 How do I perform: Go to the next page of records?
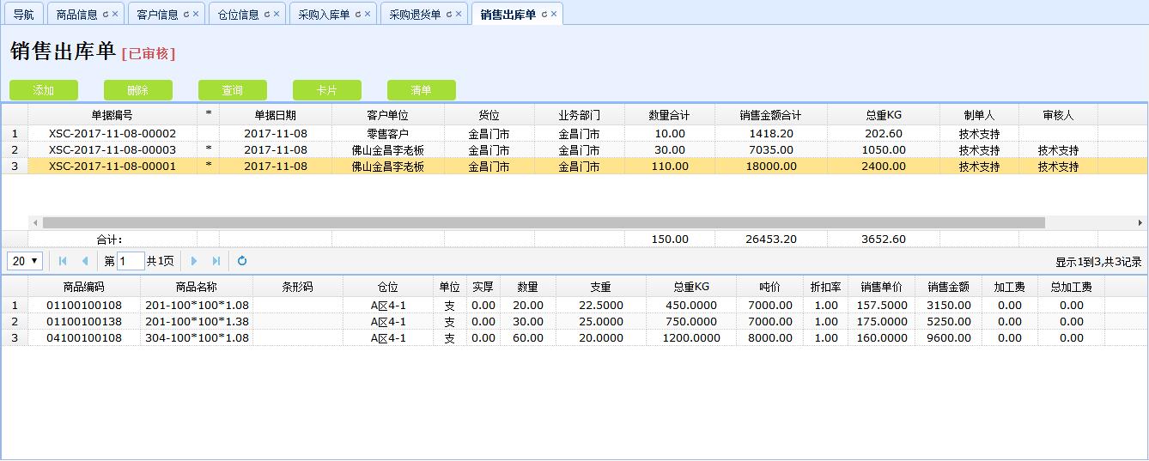[x=194, y=261]
